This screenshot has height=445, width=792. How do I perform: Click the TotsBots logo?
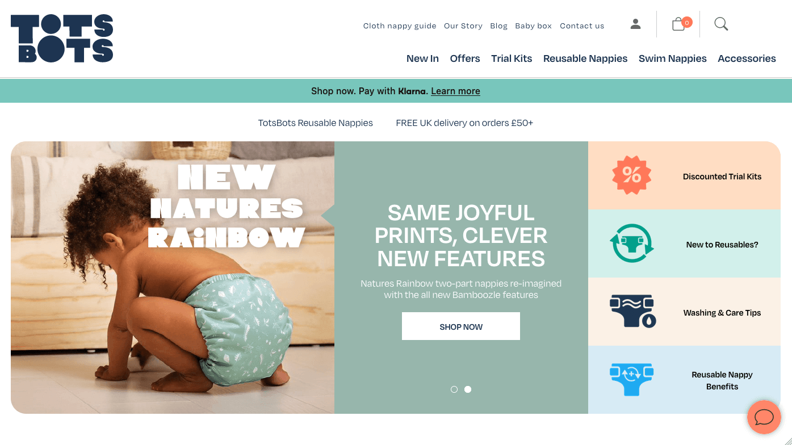(62, 39)
